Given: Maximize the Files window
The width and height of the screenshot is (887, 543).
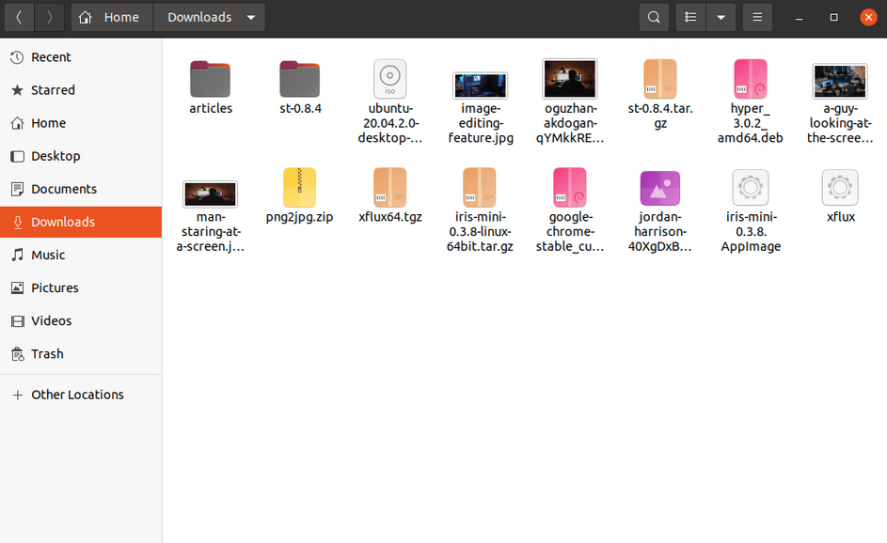Looking at the screenshot, I should [833, 18].
